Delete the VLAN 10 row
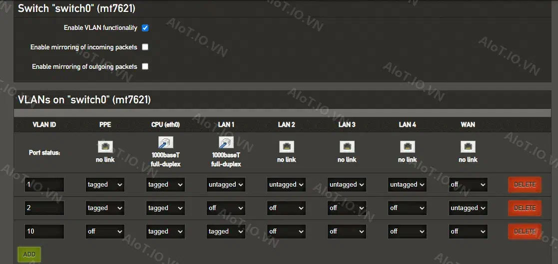558x264 pixels. [x=525, y=232]
